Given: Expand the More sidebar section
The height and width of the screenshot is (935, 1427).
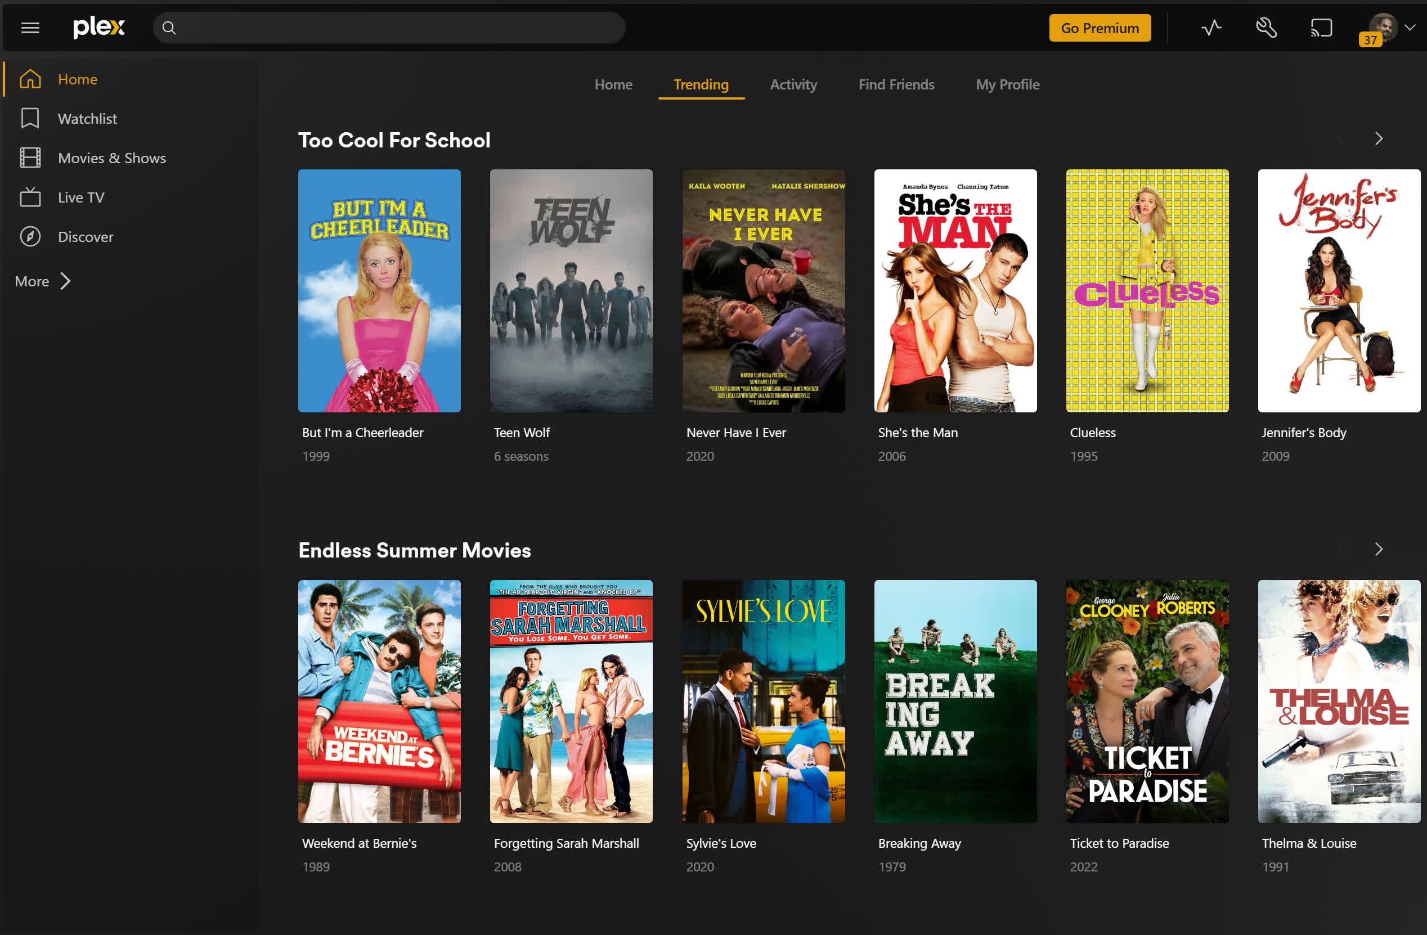Looking at the screenshot, I should (43, 281).
